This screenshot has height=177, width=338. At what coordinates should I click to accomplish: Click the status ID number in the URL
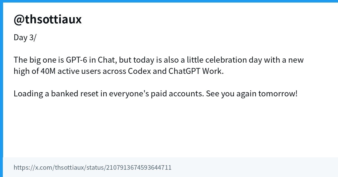click(x=138, y=168)
